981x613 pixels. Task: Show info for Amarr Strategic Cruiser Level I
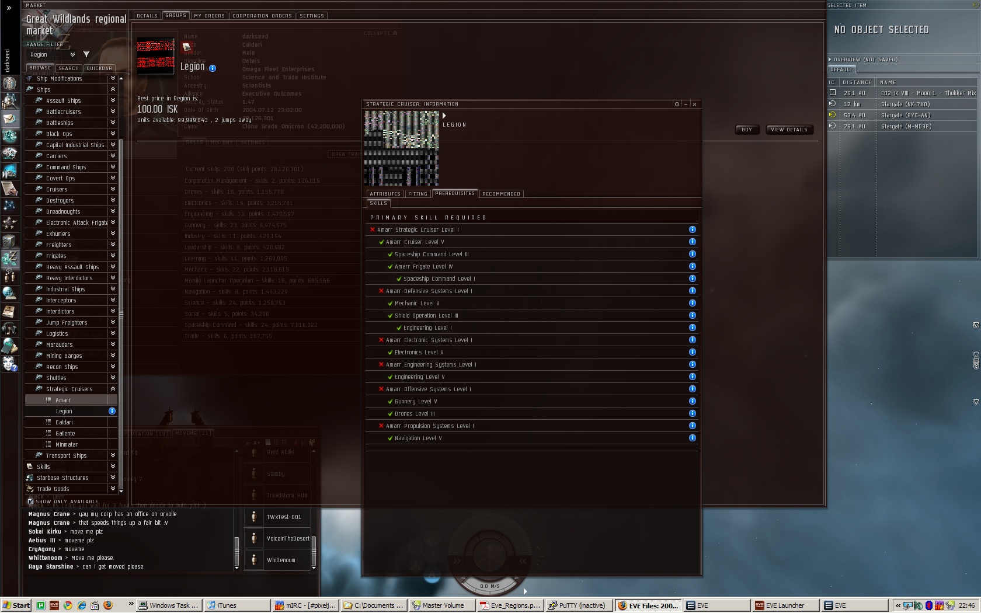click(x=692, y=229)
